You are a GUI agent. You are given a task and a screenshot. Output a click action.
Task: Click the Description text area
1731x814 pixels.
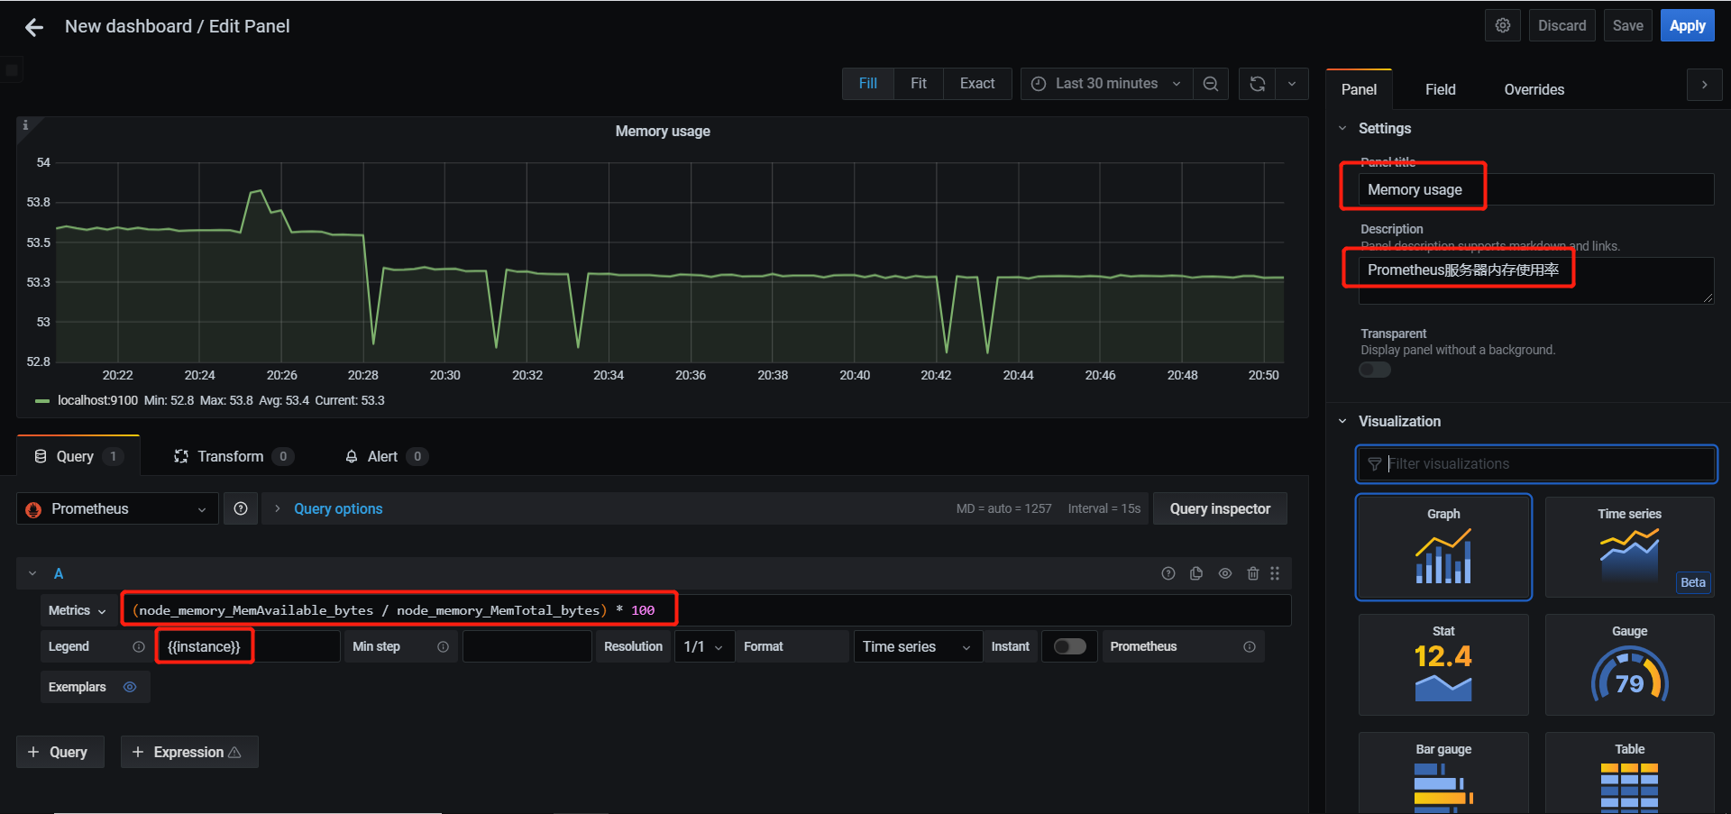coord(1536,280)
